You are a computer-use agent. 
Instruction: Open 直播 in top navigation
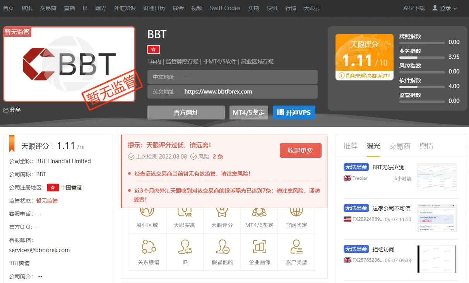click(69, 8)
